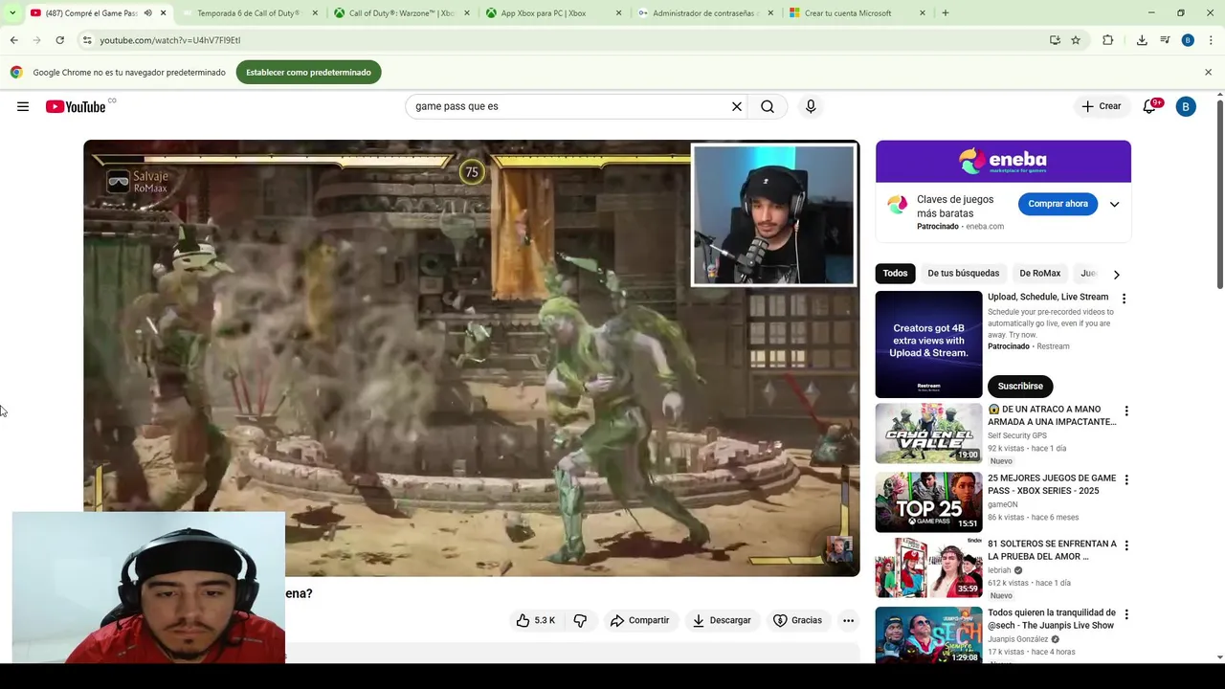The width and height of the screenshot is (1225, 689).
Task: Open options for 81 SOLTEROS video
Action: [1126, 545]
